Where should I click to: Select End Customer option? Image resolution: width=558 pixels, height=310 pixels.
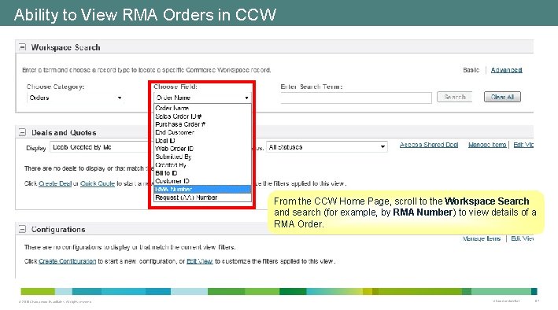point(202,132)
